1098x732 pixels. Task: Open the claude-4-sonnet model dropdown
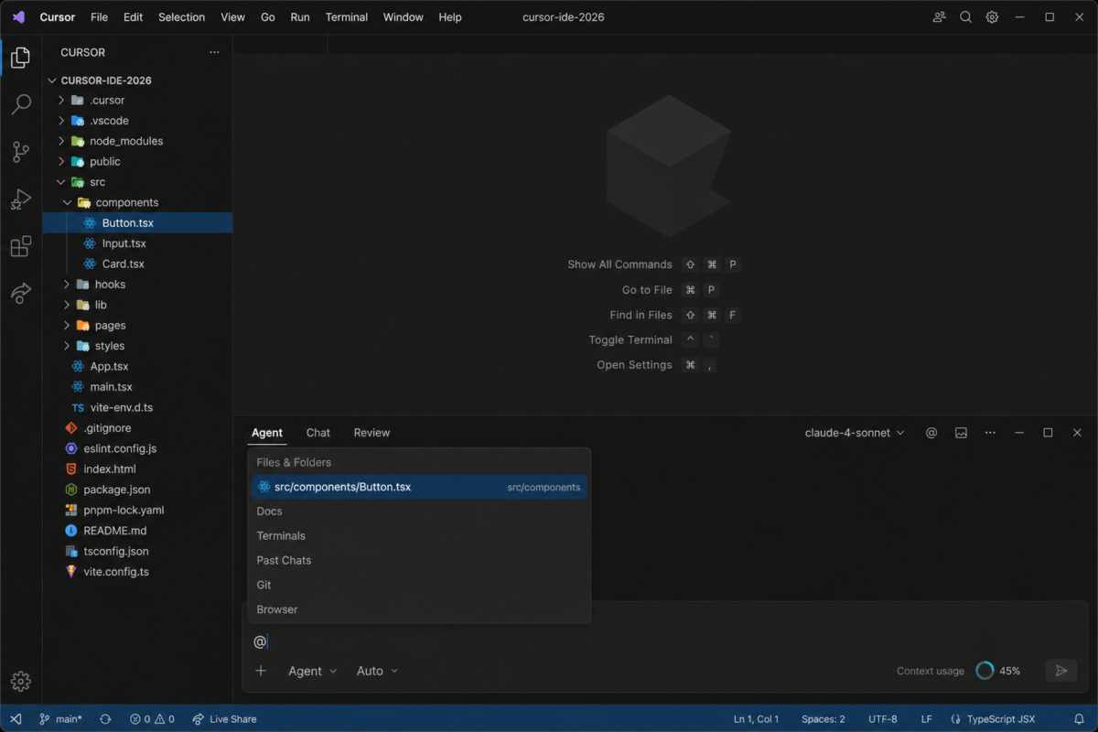click(x=855, y=433)
